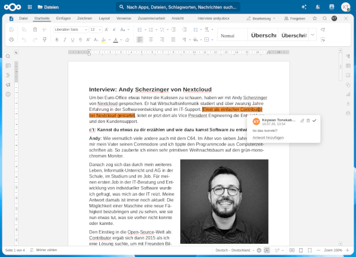Apply the Normal paragraph style
Viewport: 356px width, 257px height.
coord(232,35)
